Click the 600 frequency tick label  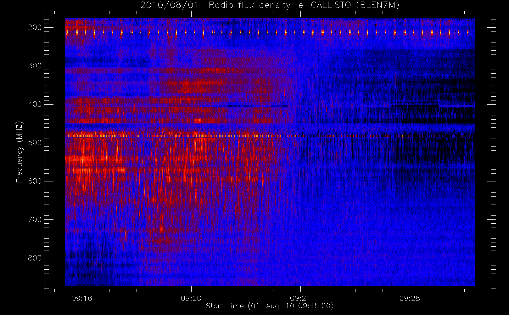(35, 181)
